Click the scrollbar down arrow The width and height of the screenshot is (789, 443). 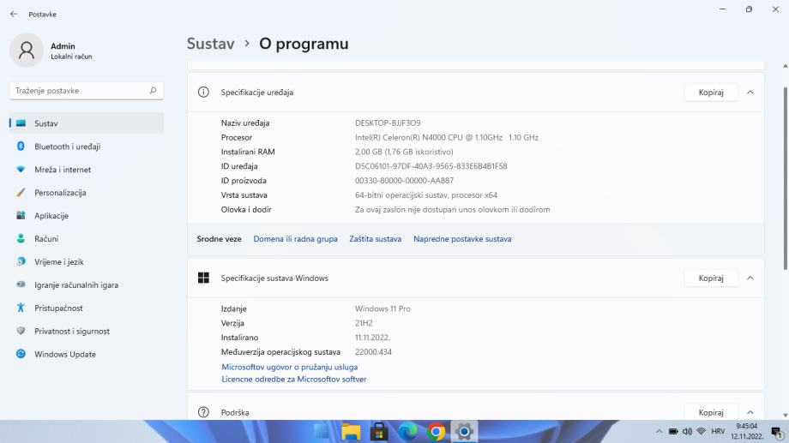786,416
